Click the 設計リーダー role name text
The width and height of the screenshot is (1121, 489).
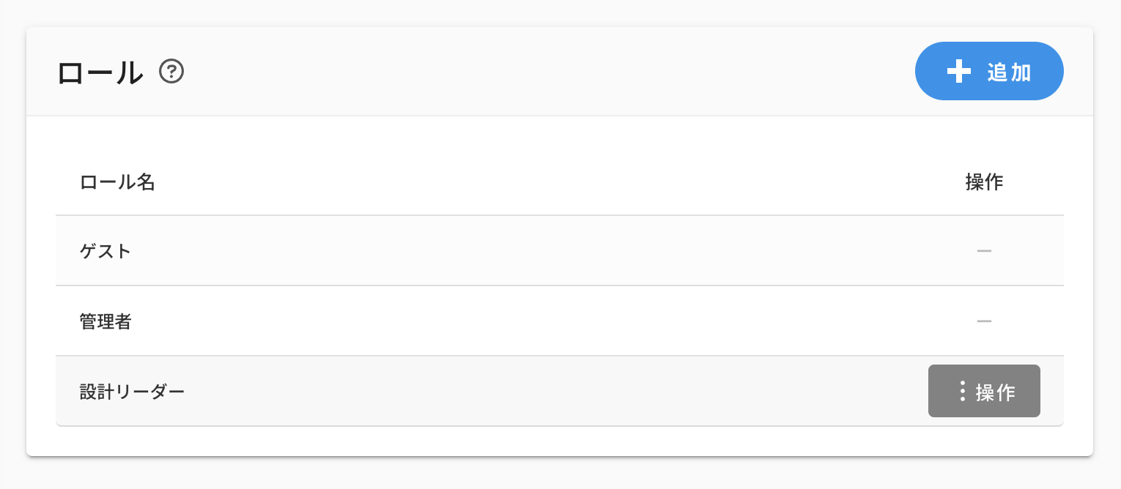point(132,391)
